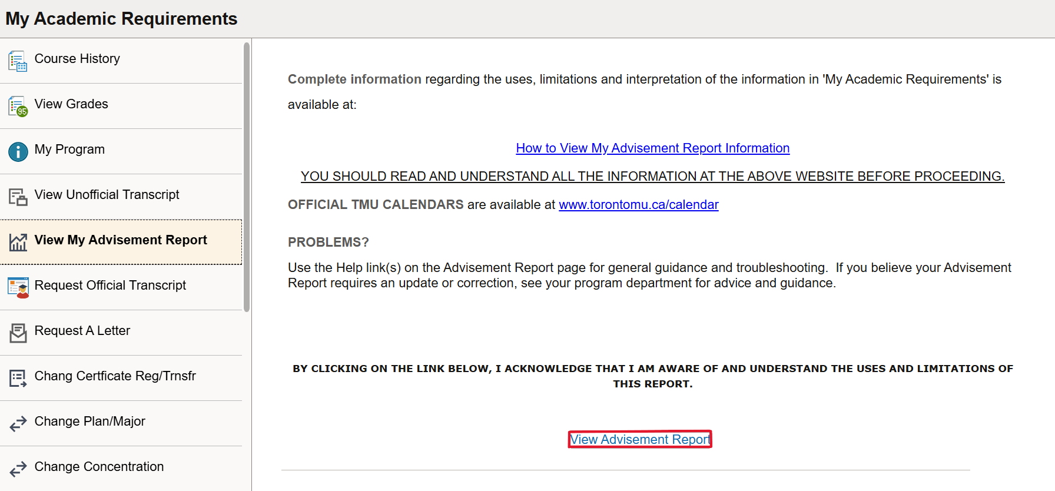Open Course History from the sidebar
Screen dimensions: 1055x491
pos(77,59)
